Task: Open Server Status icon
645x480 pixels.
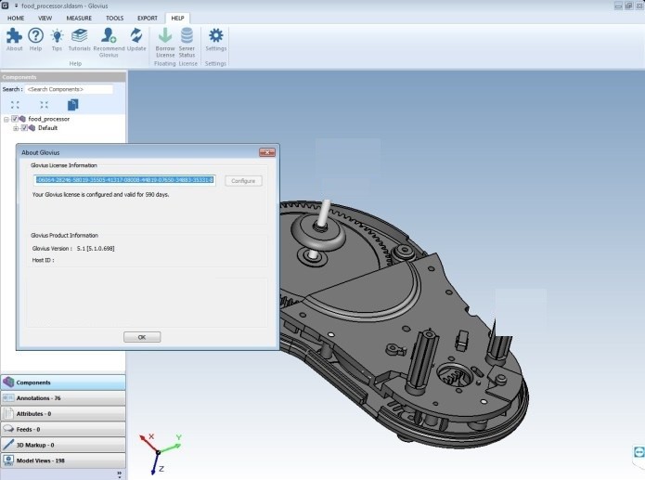Action: pos(187,36)
